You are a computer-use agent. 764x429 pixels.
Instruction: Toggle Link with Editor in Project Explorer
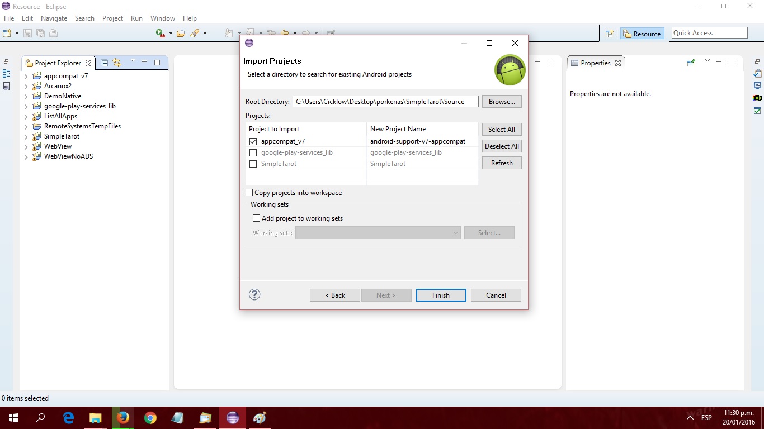117,63
